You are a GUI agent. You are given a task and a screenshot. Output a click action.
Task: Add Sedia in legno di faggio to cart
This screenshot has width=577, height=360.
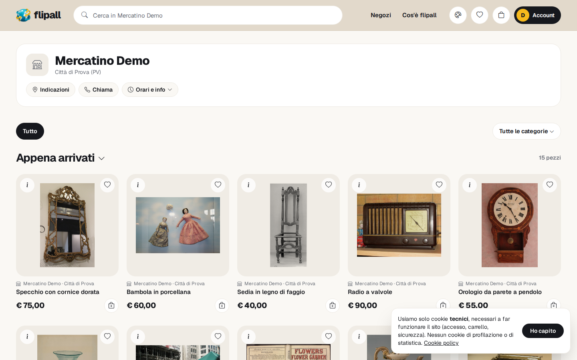pyautogui.click(x=333, y=306)
